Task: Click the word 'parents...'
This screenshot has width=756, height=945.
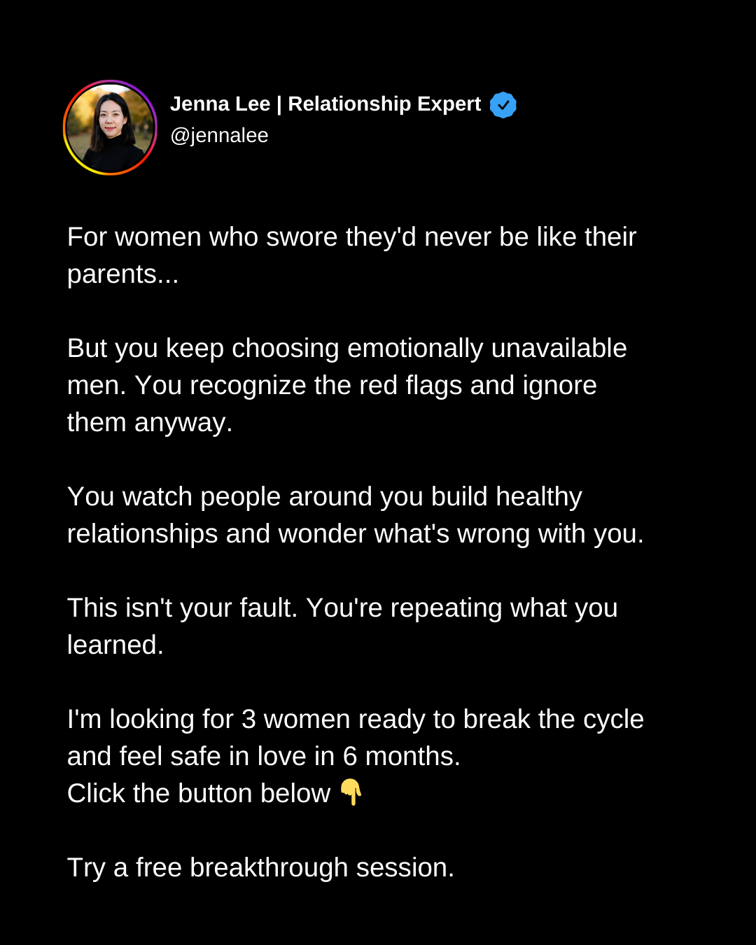Action: 123,275
